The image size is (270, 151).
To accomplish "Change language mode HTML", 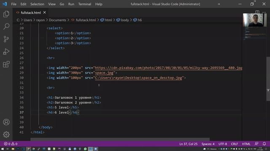I will click(246, 144).
